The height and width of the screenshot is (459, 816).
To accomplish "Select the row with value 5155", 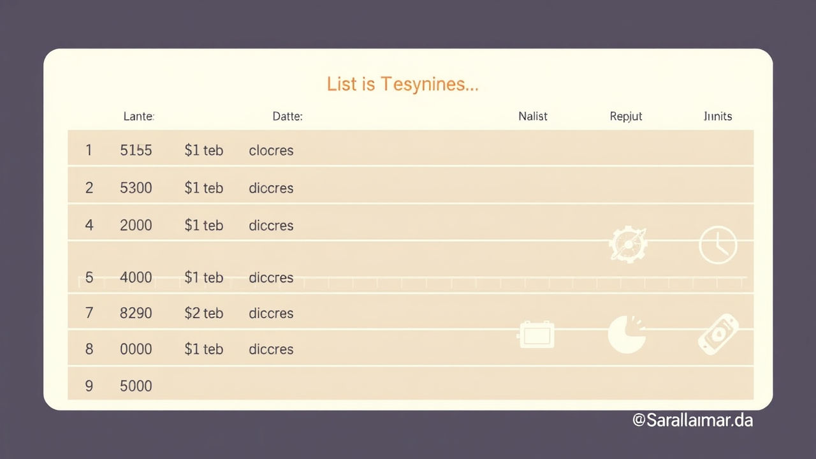I will [136, 150].
